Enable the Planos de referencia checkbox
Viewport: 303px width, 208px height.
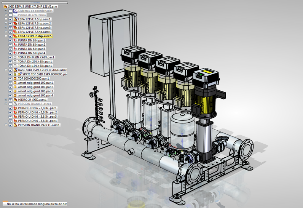(x=10, y=15)
